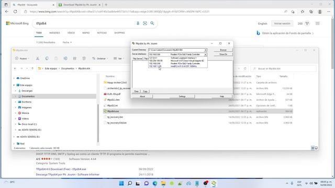Go up one folder in File Explorer
The width and height of the screenshot is (335, 188).
pyautogui.click(x=32, y=68)
